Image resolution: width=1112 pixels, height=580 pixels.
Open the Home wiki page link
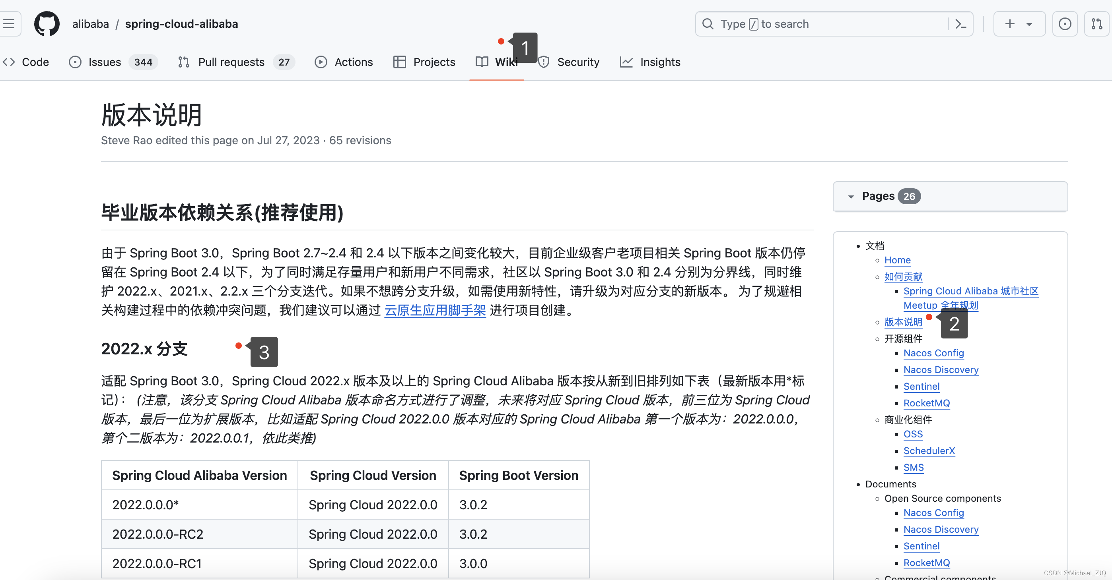pos(898,260)
